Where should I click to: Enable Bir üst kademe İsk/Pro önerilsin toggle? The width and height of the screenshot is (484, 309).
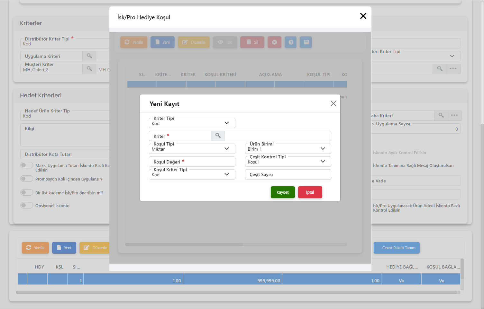(x=27, y=193)
